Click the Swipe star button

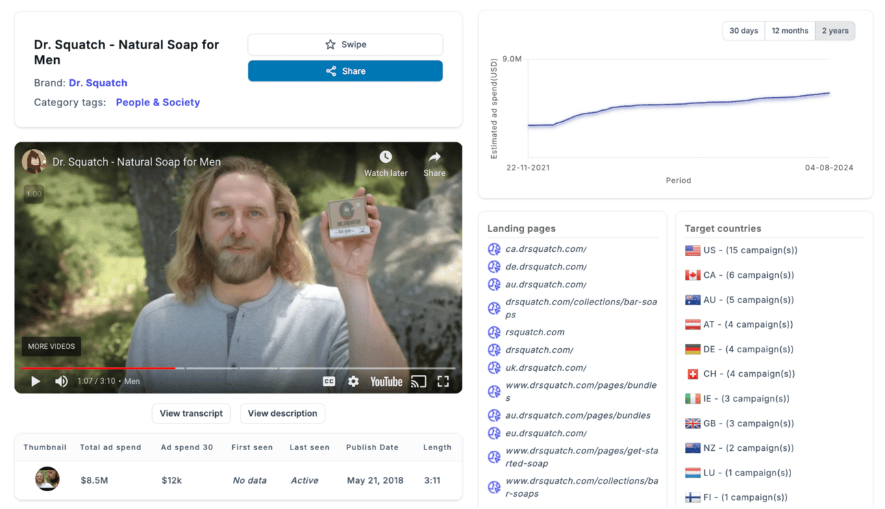click(345, 44)
